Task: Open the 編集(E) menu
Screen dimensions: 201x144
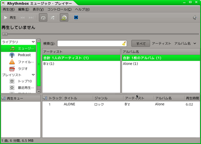Action: tap(24, 9)
